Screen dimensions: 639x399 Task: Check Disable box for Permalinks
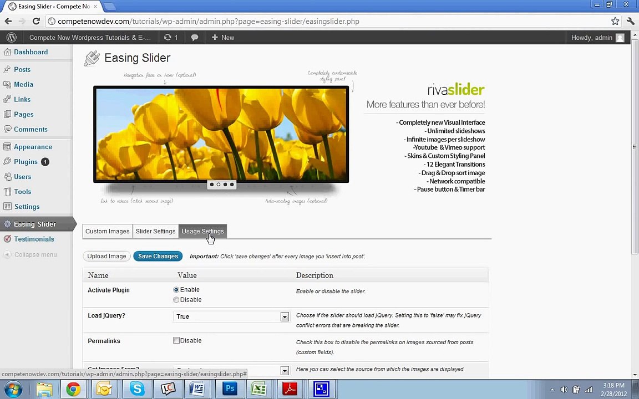[176, 340]
